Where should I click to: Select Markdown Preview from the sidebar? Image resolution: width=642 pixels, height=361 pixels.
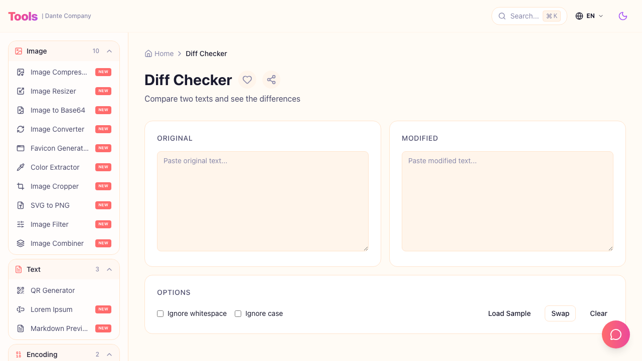59,328
